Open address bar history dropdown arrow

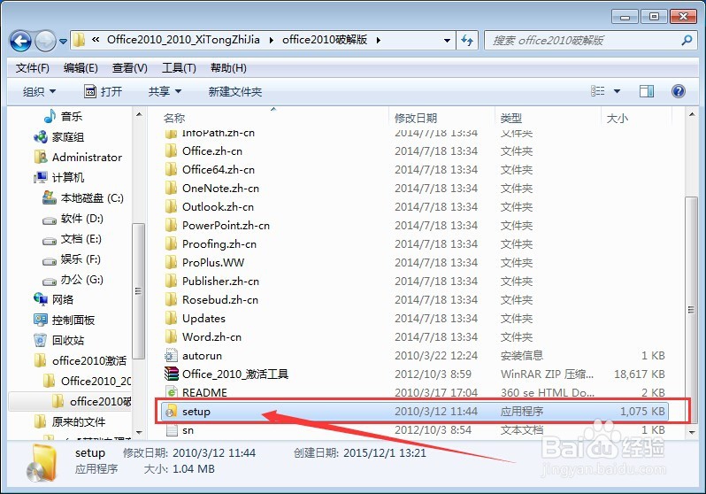coord(447,41)
